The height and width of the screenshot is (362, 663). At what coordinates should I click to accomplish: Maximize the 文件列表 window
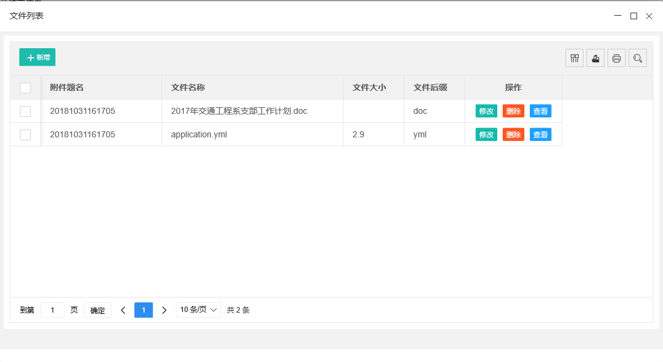633,16
